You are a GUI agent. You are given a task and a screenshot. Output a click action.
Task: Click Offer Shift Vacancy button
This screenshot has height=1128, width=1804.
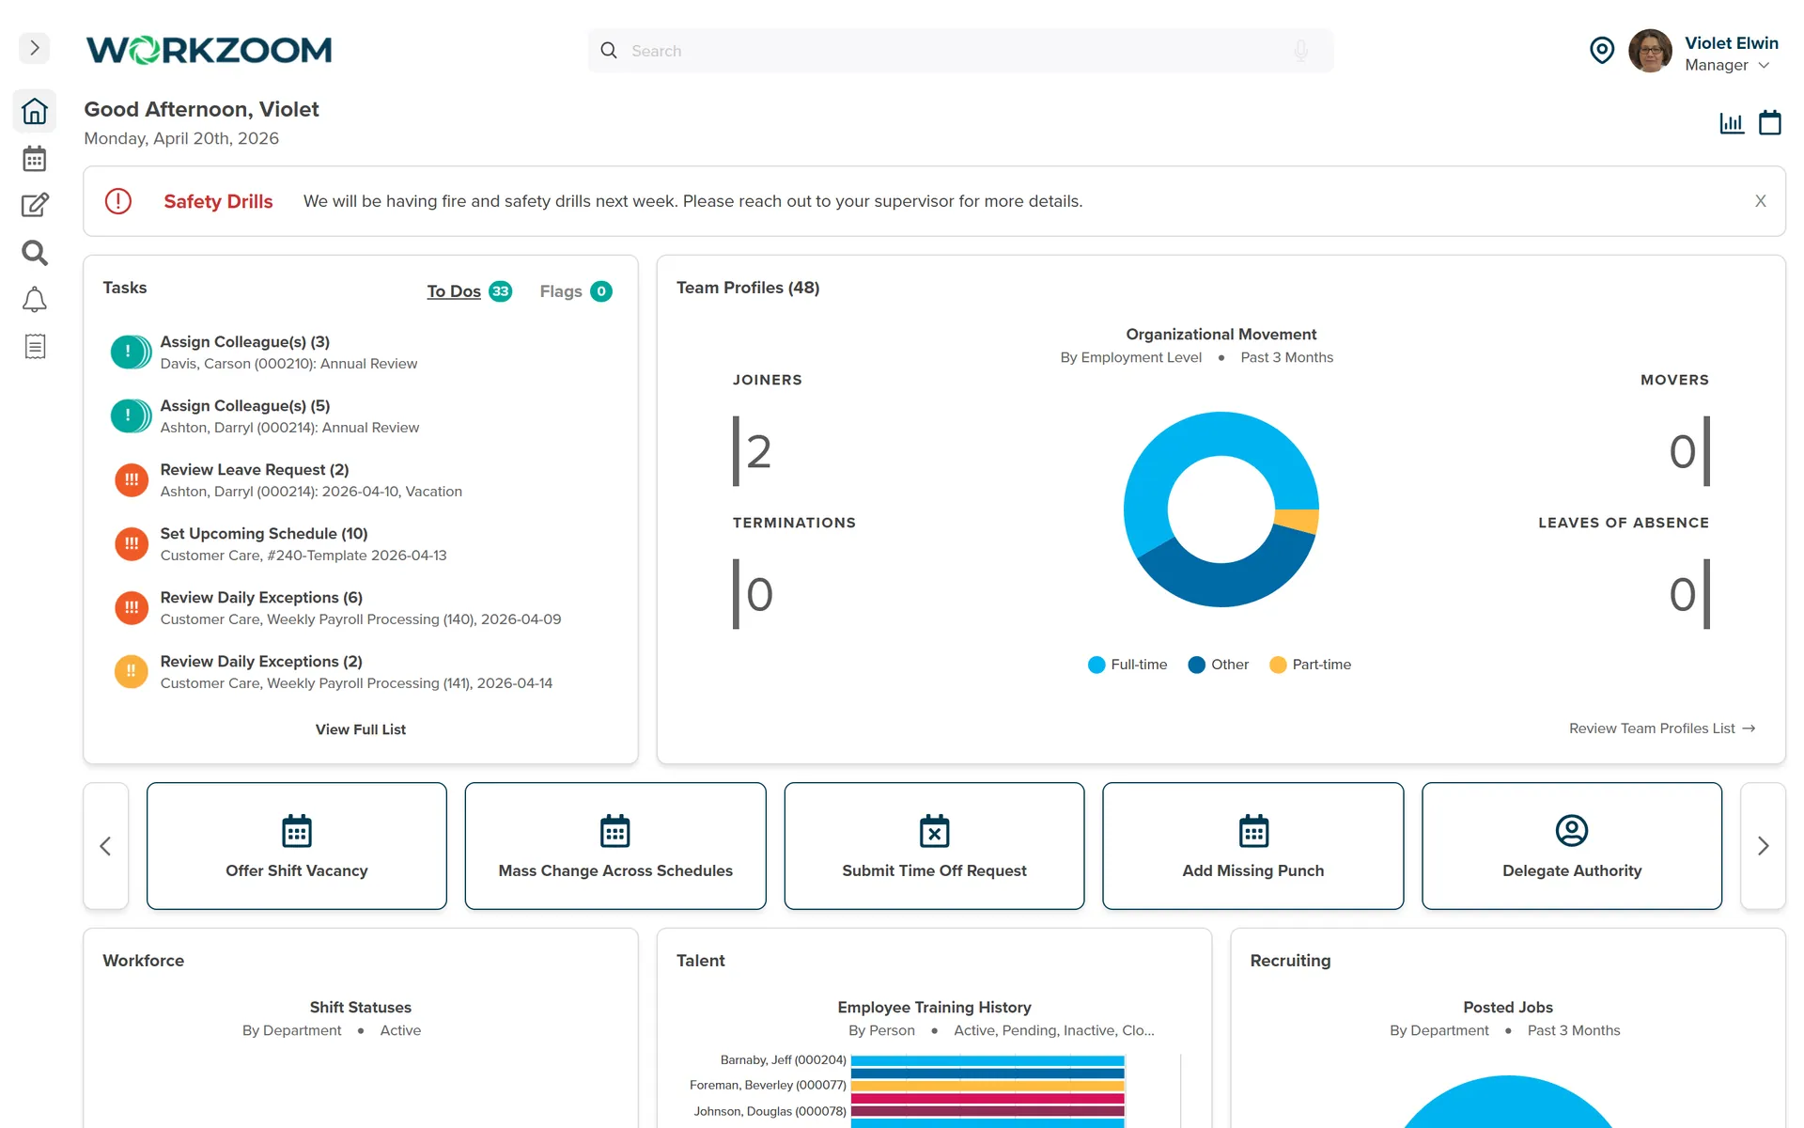click(x=297, y=846)
